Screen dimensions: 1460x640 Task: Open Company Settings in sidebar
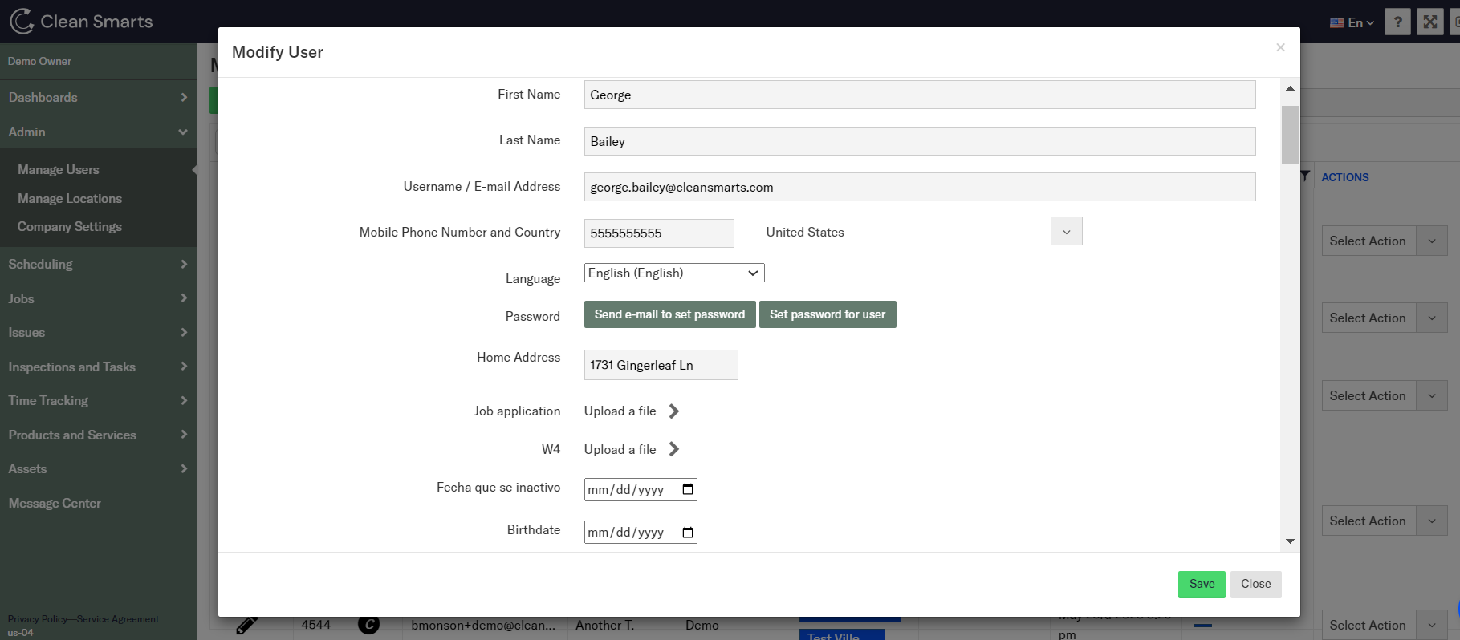[70, 227]
